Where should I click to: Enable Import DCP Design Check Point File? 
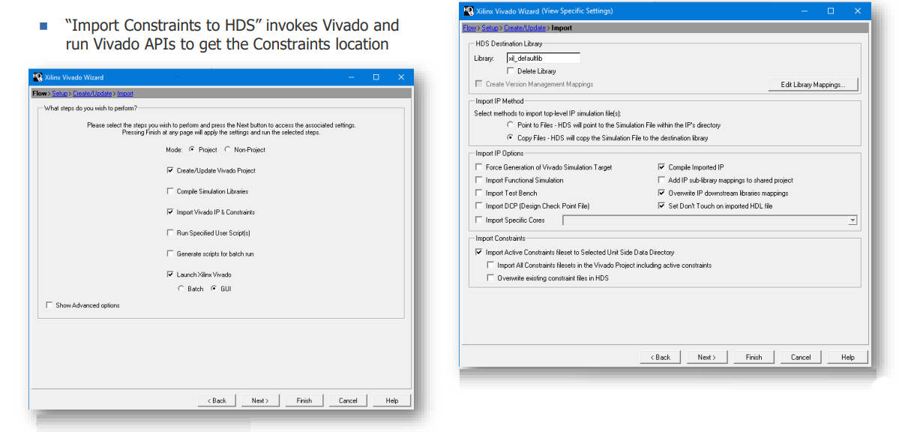tap(479, 205)
